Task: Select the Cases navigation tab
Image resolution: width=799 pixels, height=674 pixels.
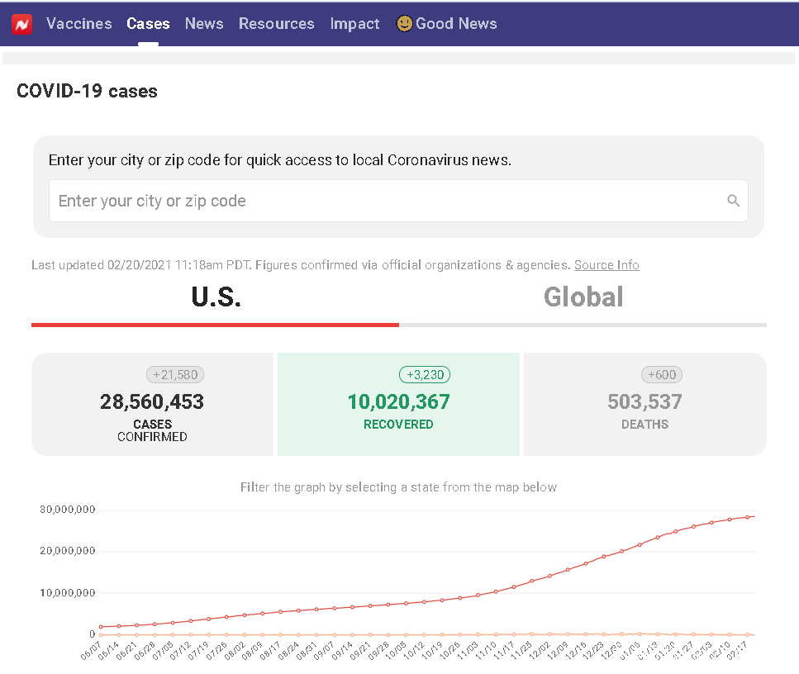Action: pyautogui.click(x=148, y=24)
